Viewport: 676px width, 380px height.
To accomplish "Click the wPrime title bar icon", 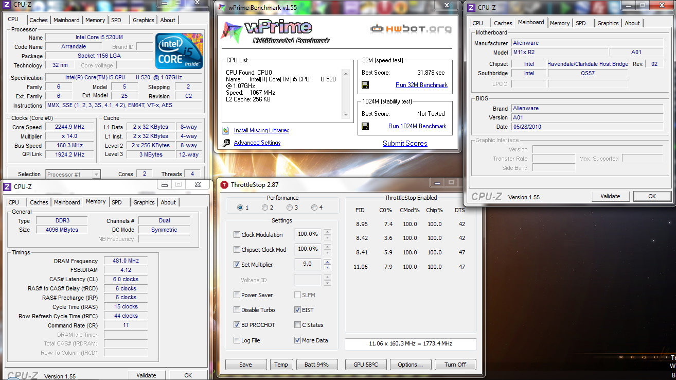I will click(222, 8).
